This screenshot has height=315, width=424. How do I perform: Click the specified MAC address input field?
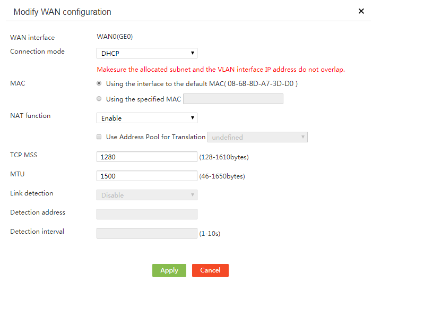[233, 99]
